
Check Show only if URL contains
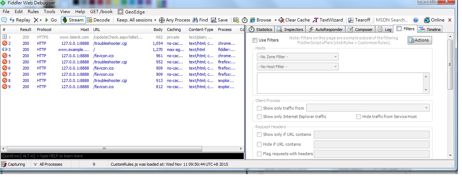point(259,134)
